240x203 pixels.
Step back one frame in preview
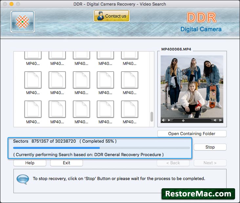point(215,120)
